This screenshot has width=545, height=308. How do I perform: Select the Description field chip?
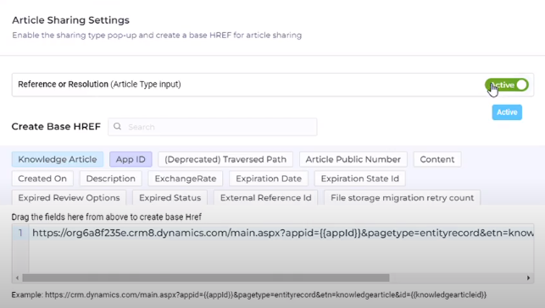[111, 179]
